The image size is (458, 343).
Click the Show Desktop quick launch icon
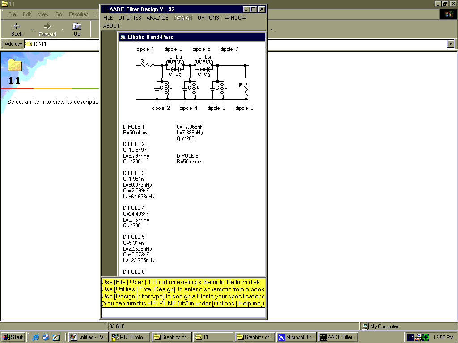click(x=56, y=337)
